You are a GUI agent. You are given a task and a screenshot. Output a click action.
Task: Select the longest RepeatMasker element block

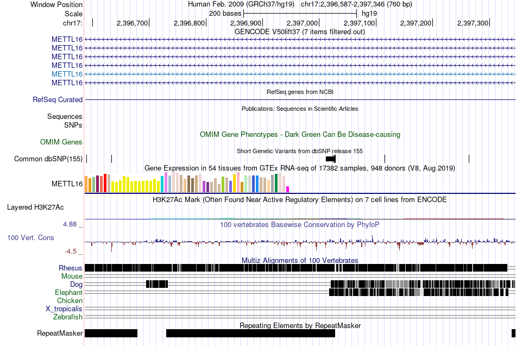click(250, 333)
